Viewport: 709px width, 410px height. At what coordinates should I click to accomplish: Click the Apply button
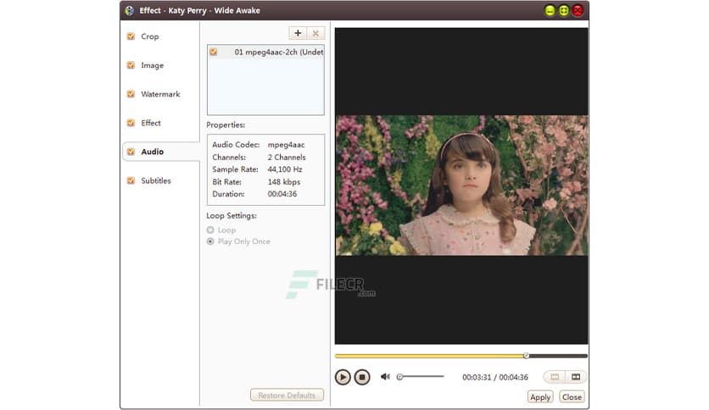(540, 397)
